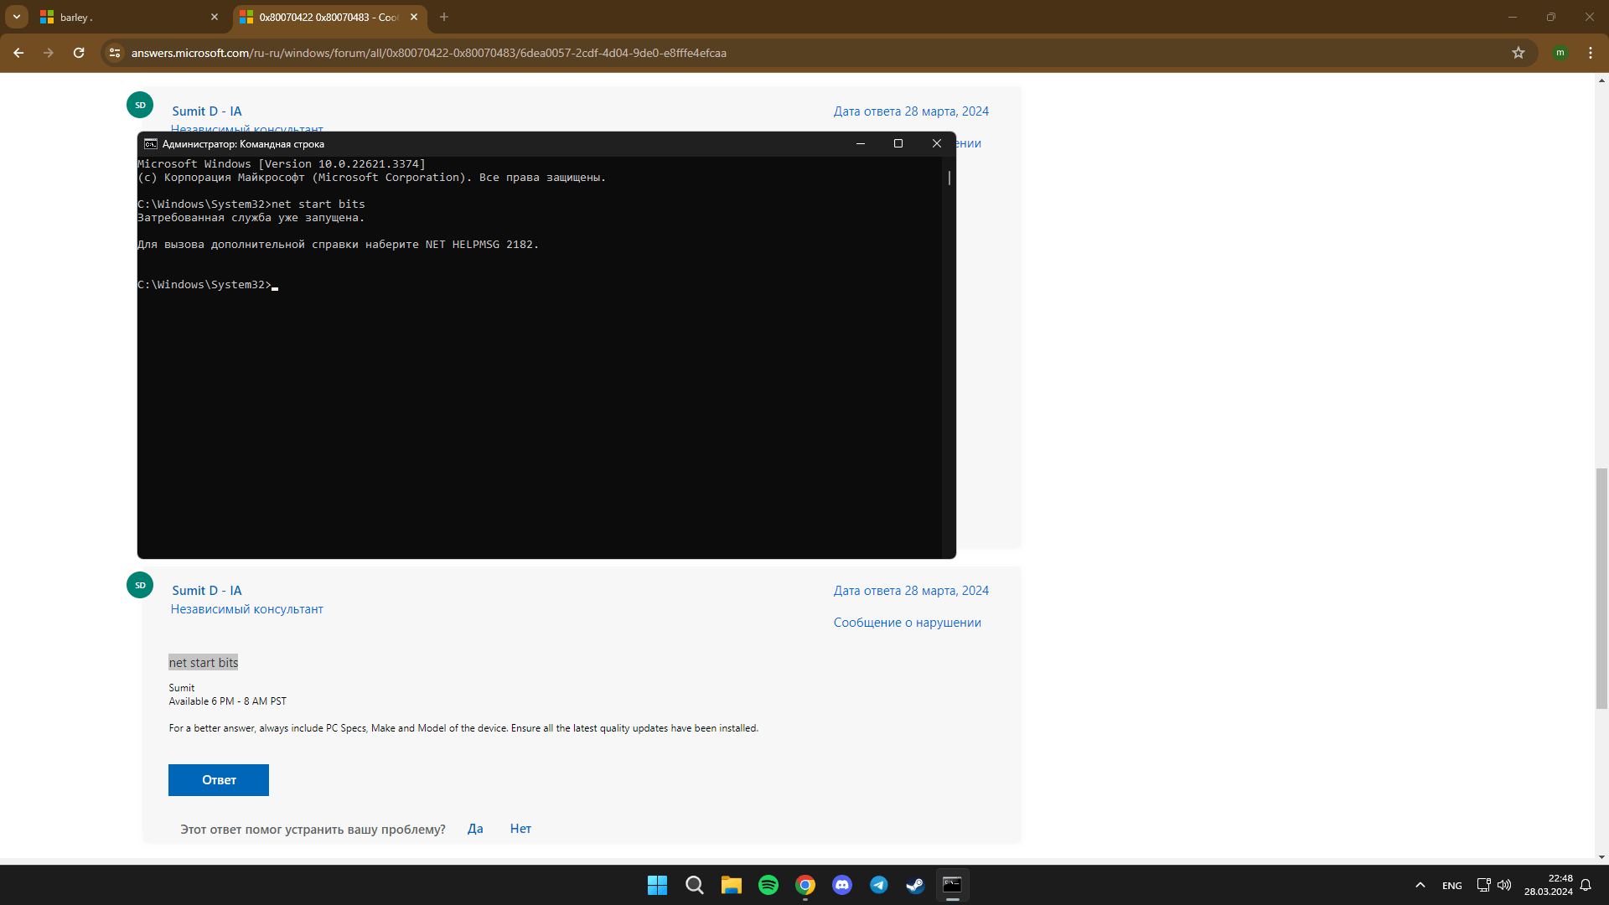Open the volume tray icon

click(x=1504, y=885)
